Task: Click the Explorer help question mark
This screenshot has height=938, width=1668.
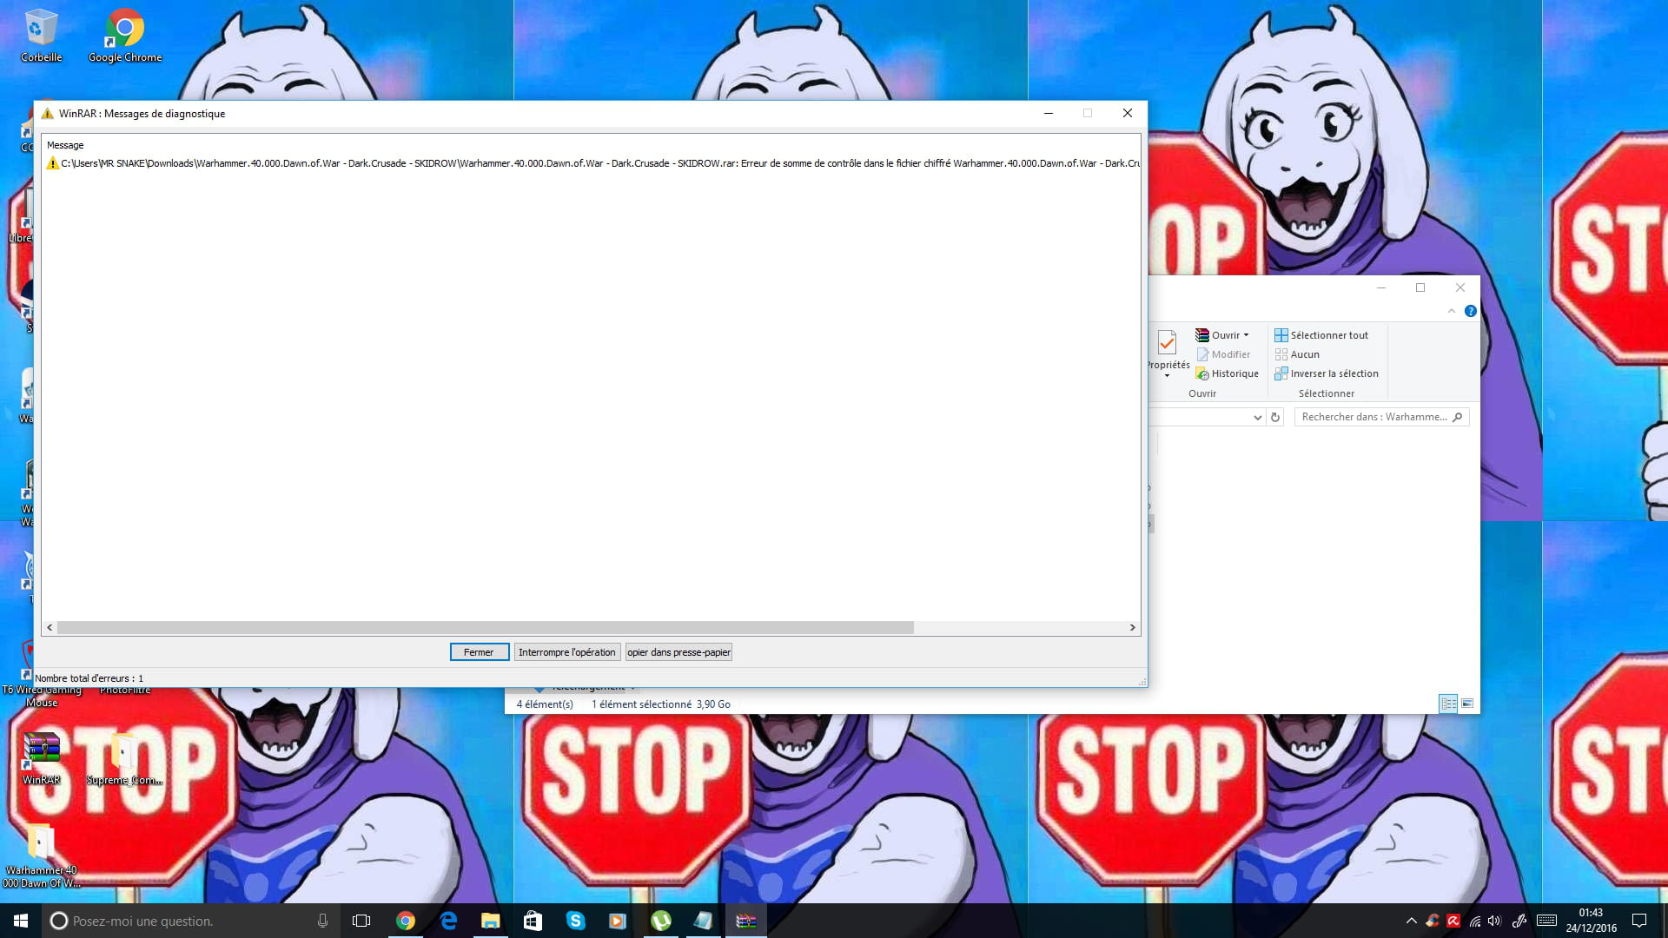Action: (x=1470, y=311)
